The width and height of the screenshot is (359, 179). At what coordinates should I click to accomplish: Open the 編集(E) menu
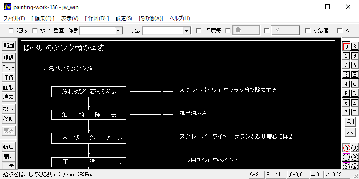43,18
